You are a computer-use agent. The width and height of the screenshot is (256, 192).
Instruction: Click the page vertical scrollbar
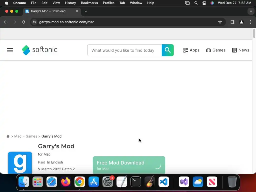pyautogui.click(x=254, y=33)
